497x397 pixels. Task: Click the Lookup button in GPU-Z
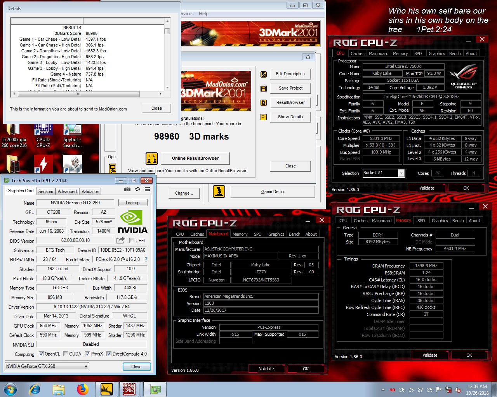[132, 203]
